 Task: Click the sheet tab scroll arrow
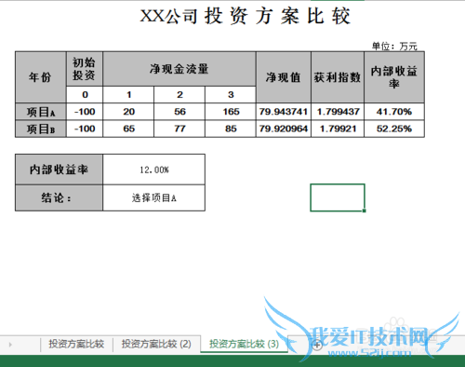coord(10,345)
